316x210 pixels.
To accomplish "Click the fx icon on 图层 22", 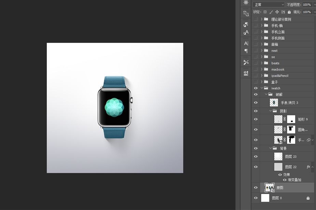I will pyautogui.click(x=308, y=167).
